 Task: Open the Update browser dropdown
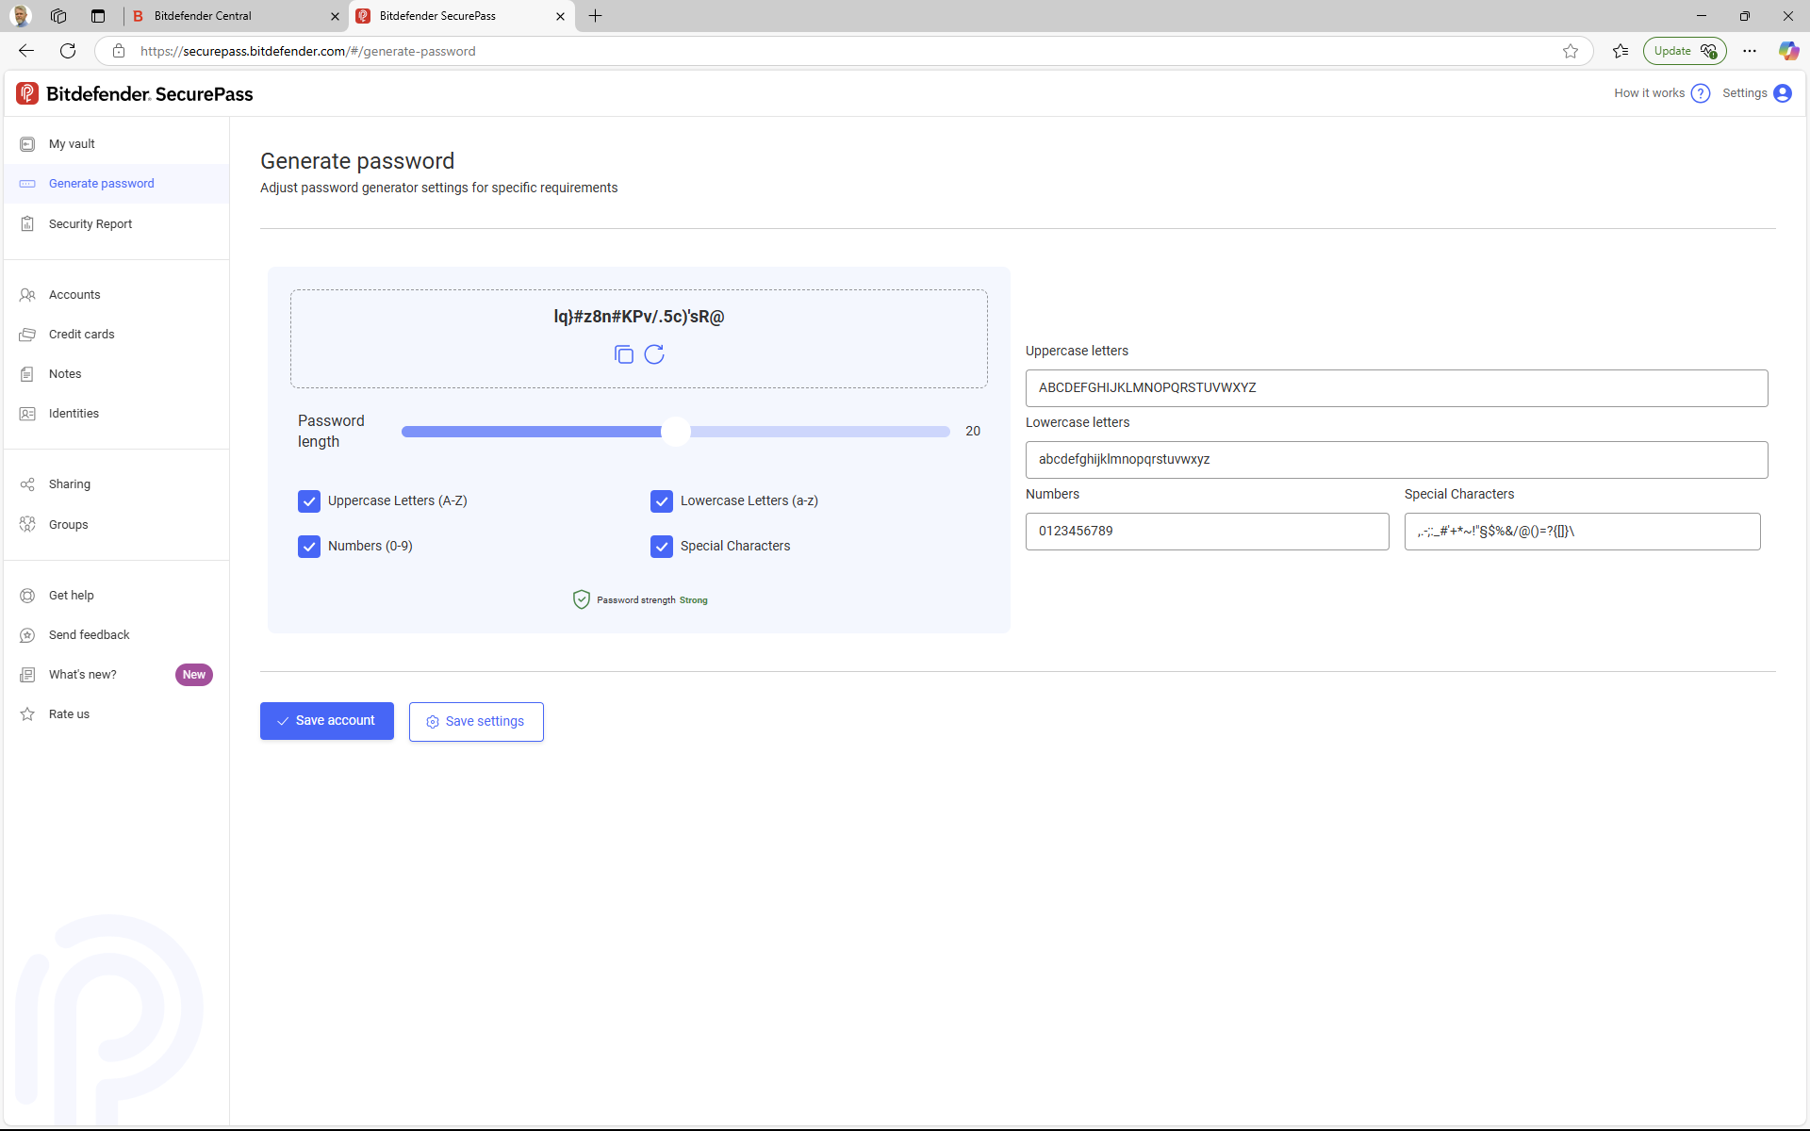1684,51
